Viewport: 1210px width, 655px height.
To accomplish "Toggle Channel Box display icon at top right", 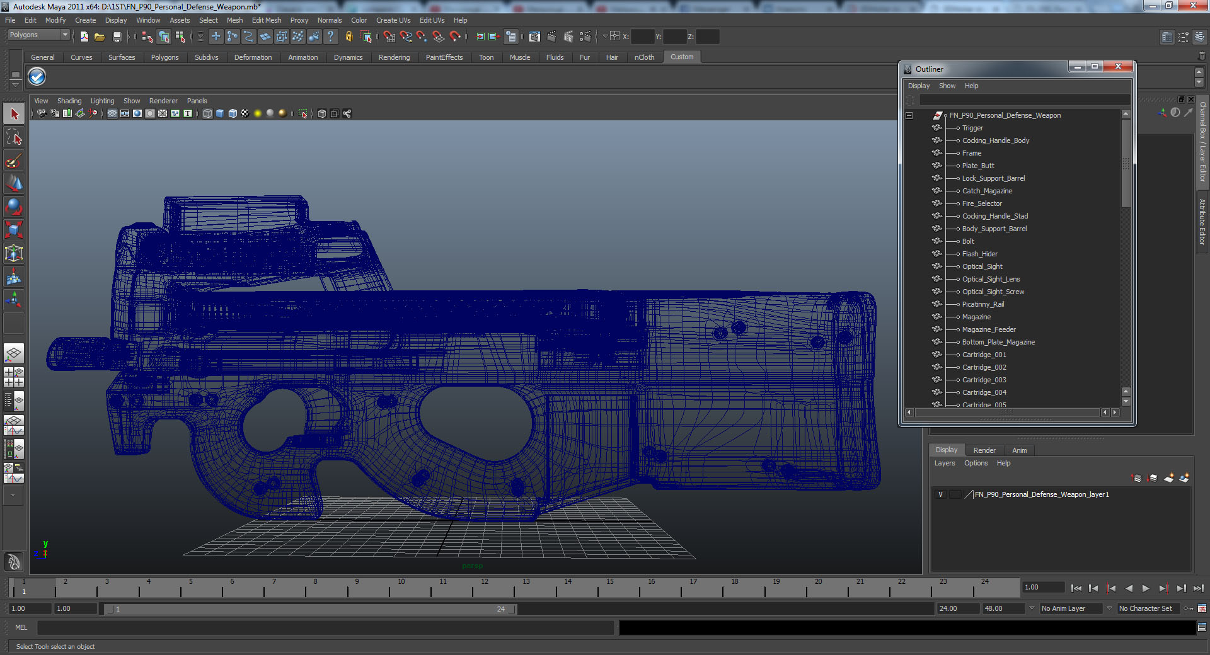I will (x=1200, y=37).
